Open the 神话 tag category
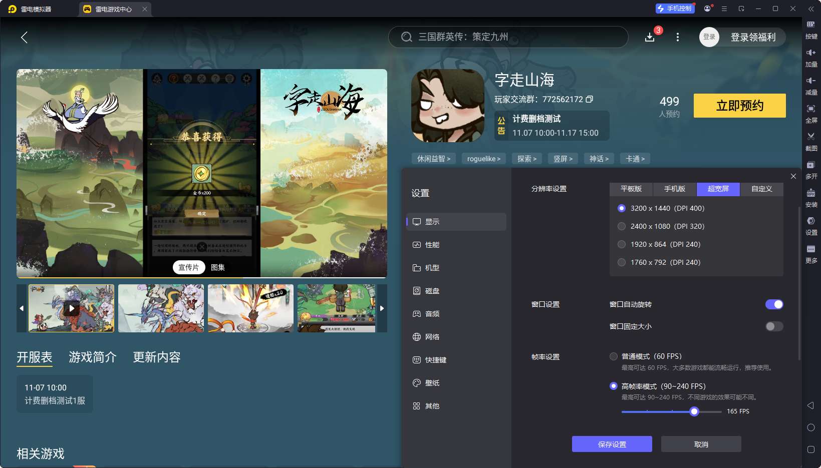The width and height of the screenshot is (821, 468). [x=599, y=159]
